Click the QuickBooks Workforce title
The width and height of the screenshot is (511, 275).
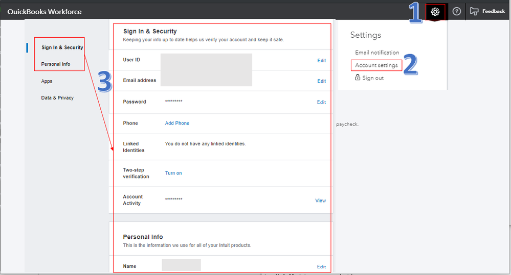[x=45, y=12]
